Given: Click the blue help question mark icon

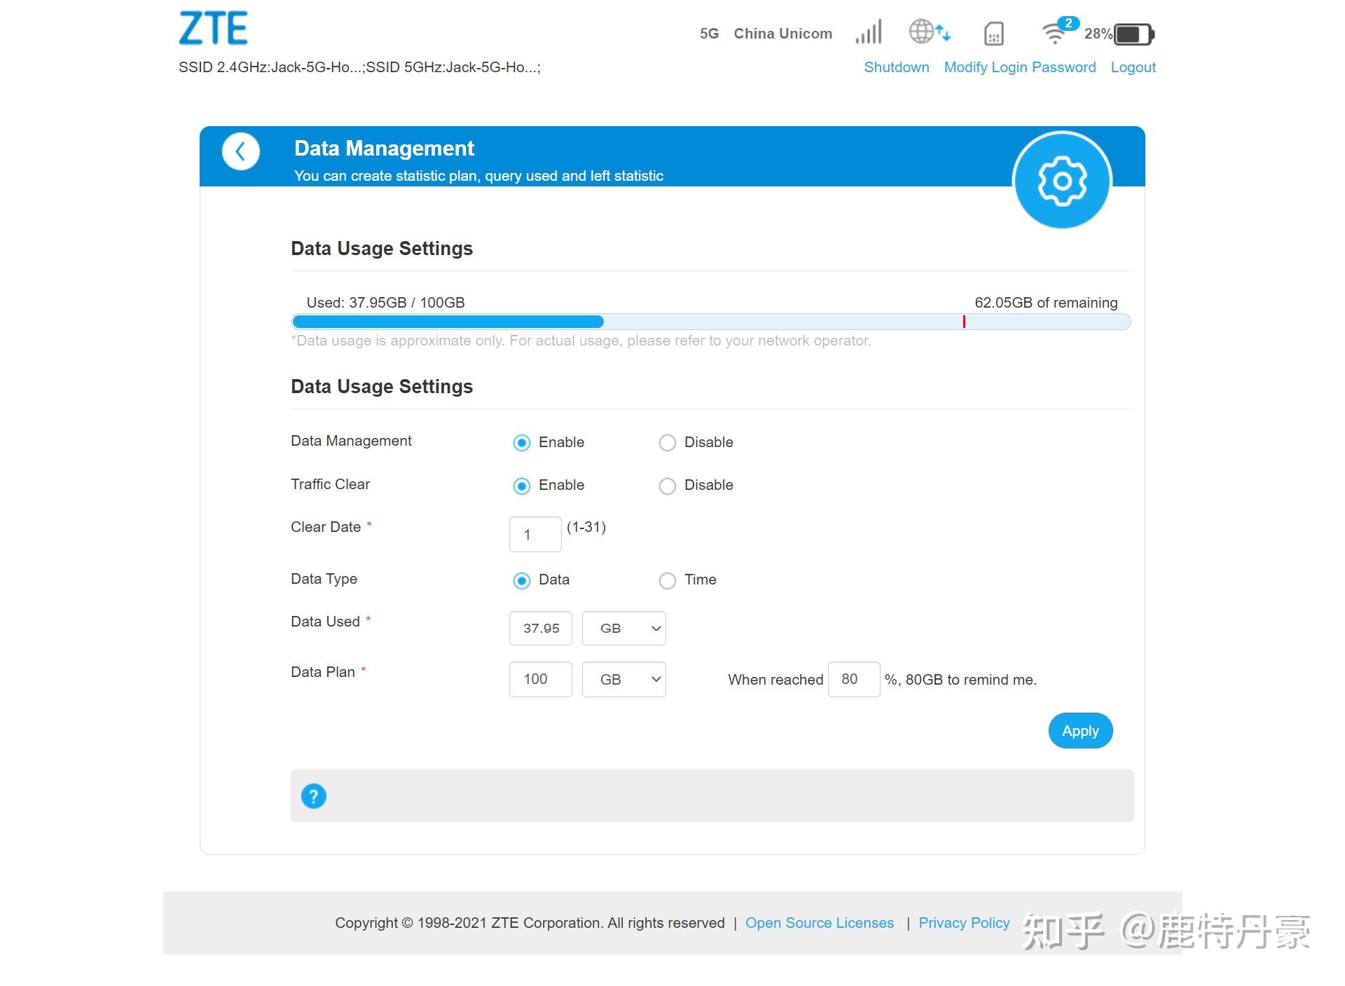Looking at the screenshot, I should click(313, 796).
